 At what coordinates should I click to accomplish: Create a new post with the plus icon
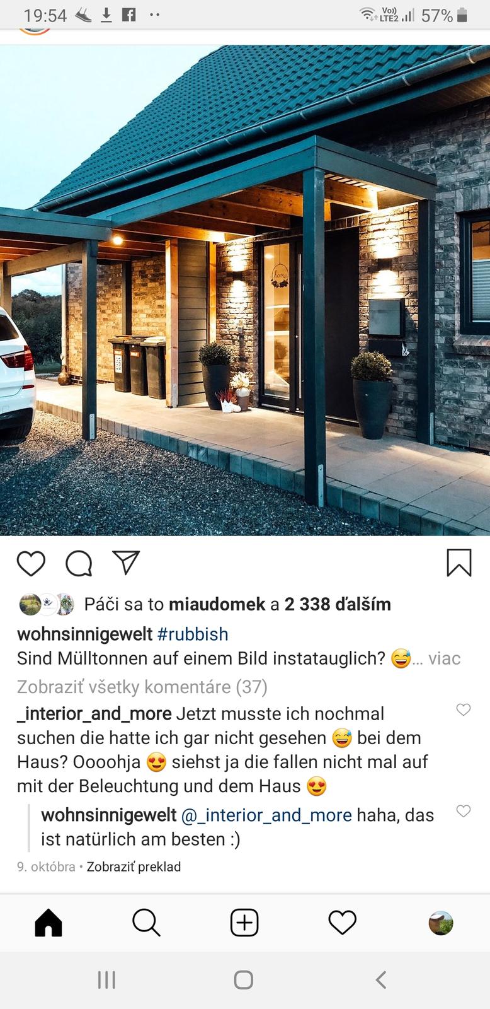[244, 923]
